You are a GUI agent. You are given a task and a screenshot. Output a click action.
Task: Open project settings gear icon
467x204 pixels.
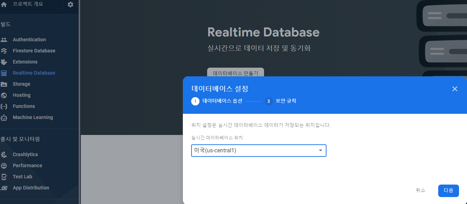point(70,5)
